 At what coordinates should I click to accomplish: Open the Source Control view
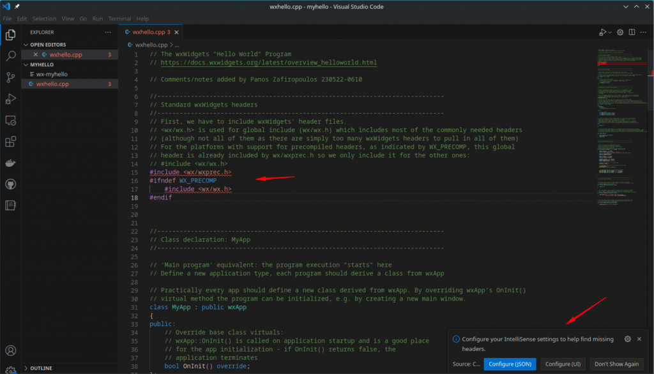[10, 78]
